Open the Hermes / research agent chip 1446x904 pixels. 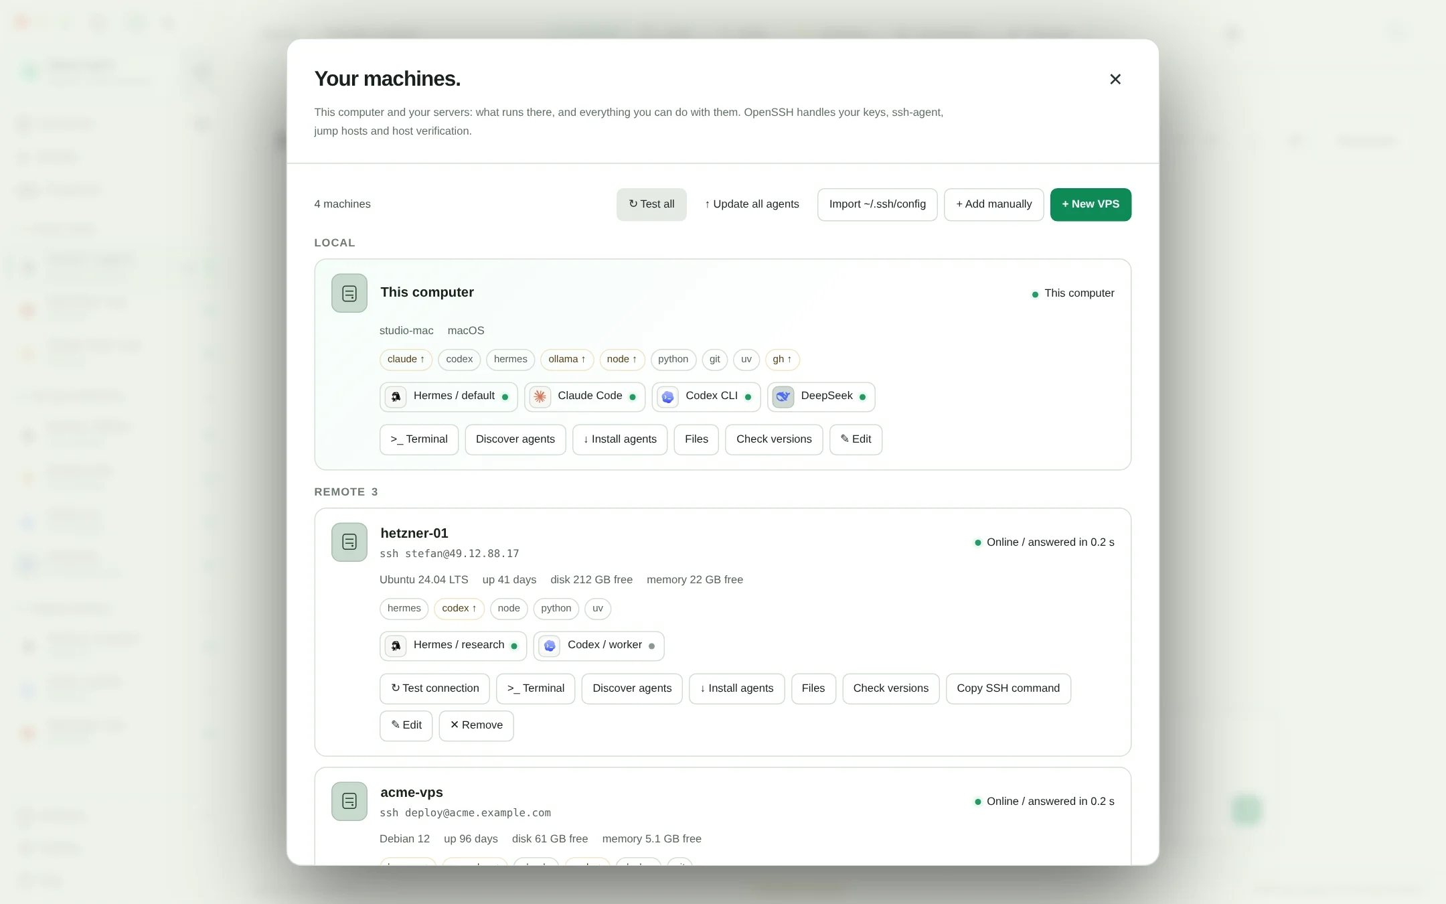(453, 646)
